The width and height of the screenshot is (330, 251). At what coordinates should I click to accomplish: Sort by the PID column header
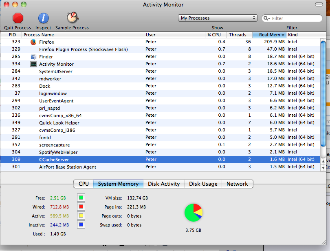11,35
